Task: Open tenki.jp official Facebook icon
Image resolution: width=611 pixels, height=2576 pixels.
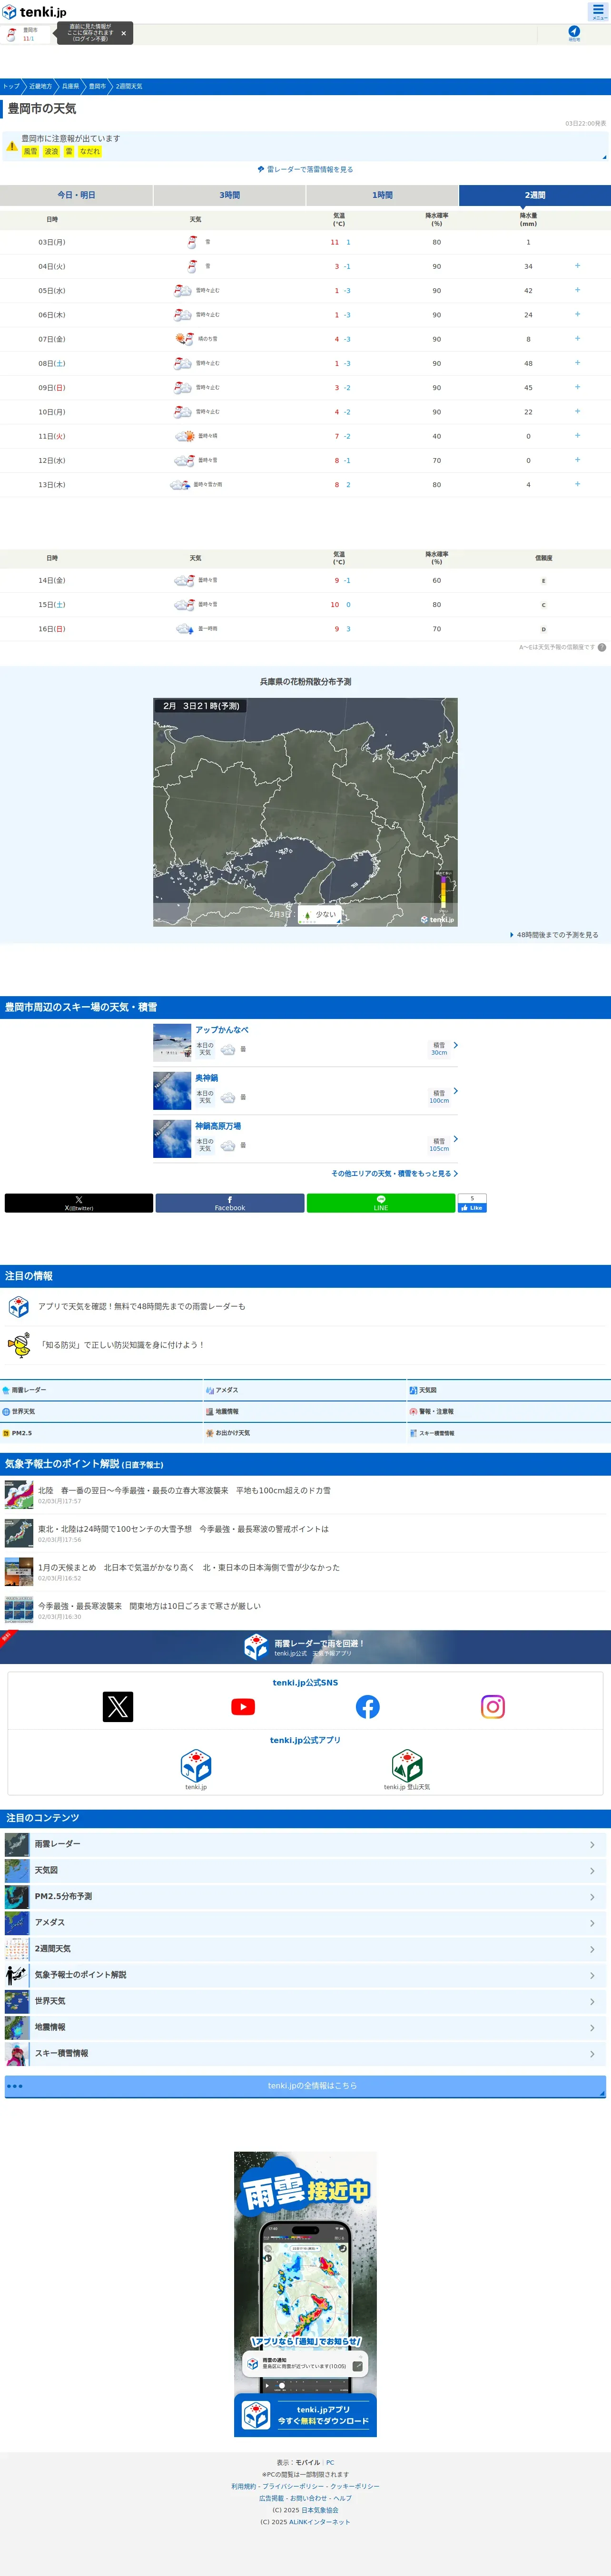Action: (x=368, y=1707)
